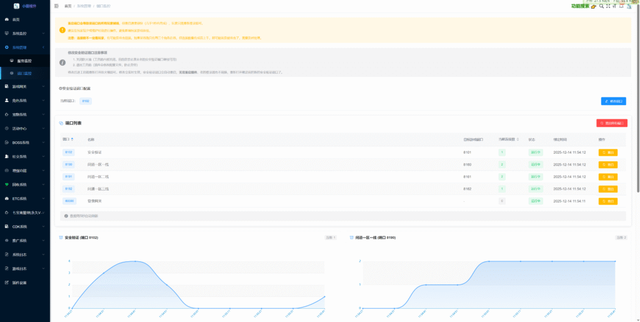The height and width of the screenshot is (322, 640).
Task: Select 服务监控 submenu item
Action: click(x=24, y=61)
